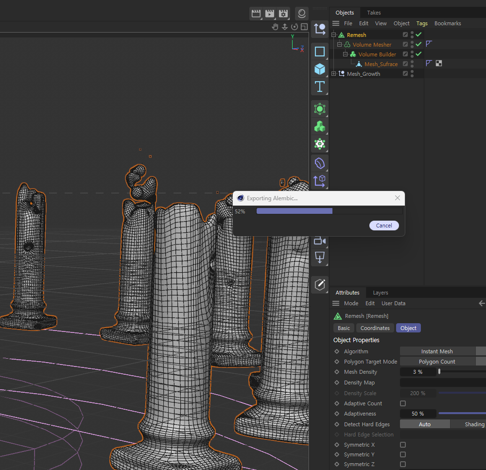486x470 pixels.
Task: Select the Phong tag on Volume Mesher
Action: click(x=429, y=44)
